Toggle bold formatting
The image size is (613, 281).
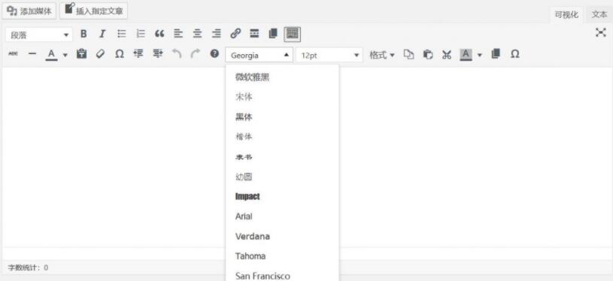[83, 34]
